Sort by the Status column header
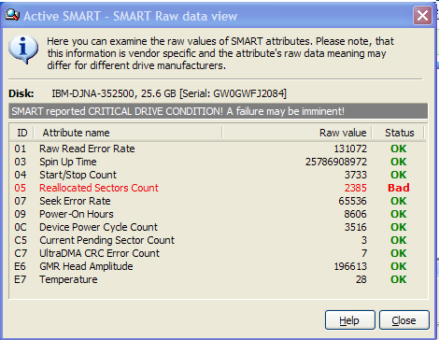Image resolution: width=439 pixels, height=340 pixels. click(398, 133)
